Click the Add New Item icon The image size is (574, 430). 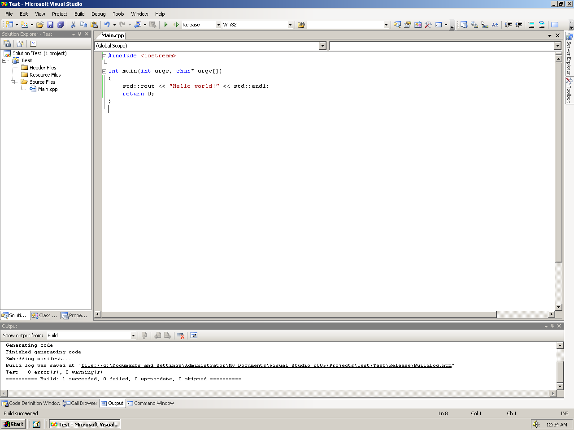25,25
